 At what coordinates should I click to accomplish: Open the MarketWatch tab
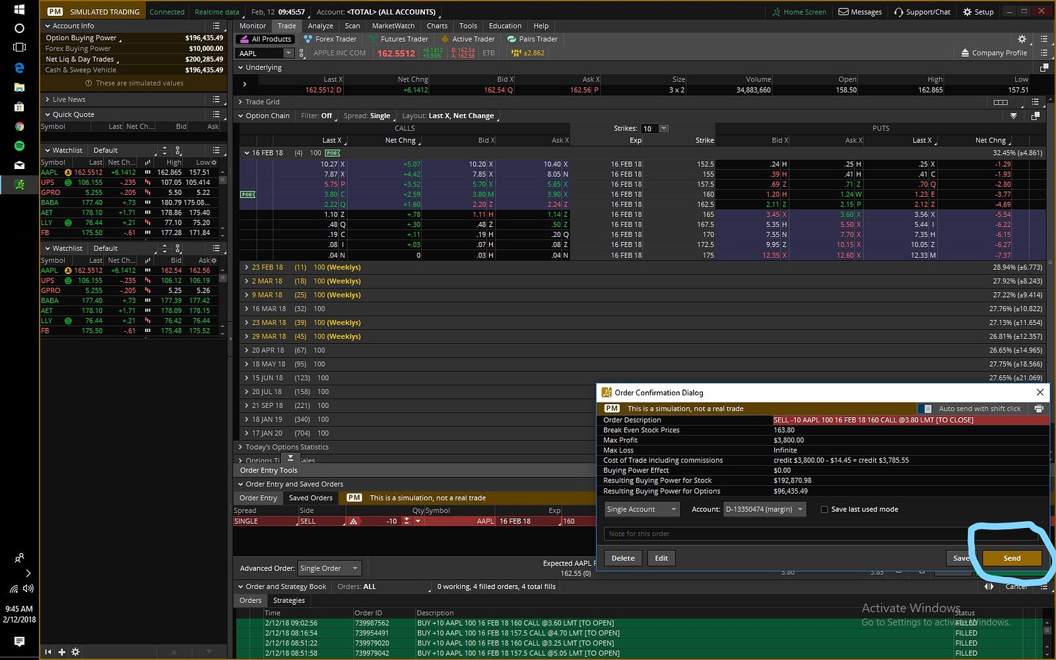[393, 26]
